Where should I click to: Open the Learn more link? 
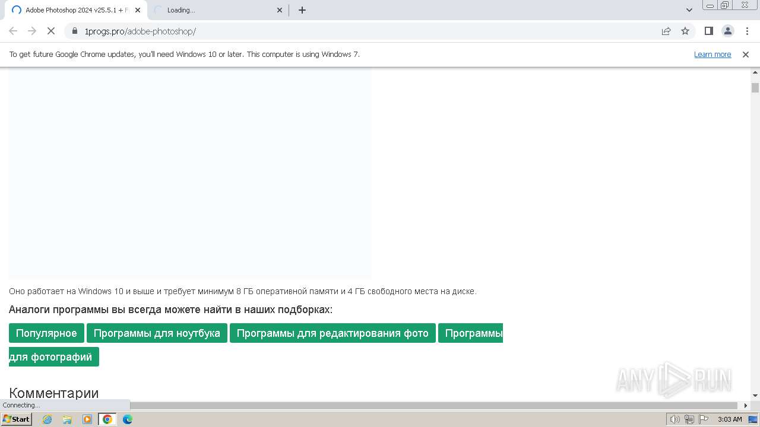[x=712, y=54]
